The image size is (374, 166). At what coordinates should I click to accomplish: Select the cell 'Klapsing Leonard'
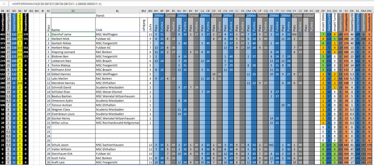pos(73,52)
